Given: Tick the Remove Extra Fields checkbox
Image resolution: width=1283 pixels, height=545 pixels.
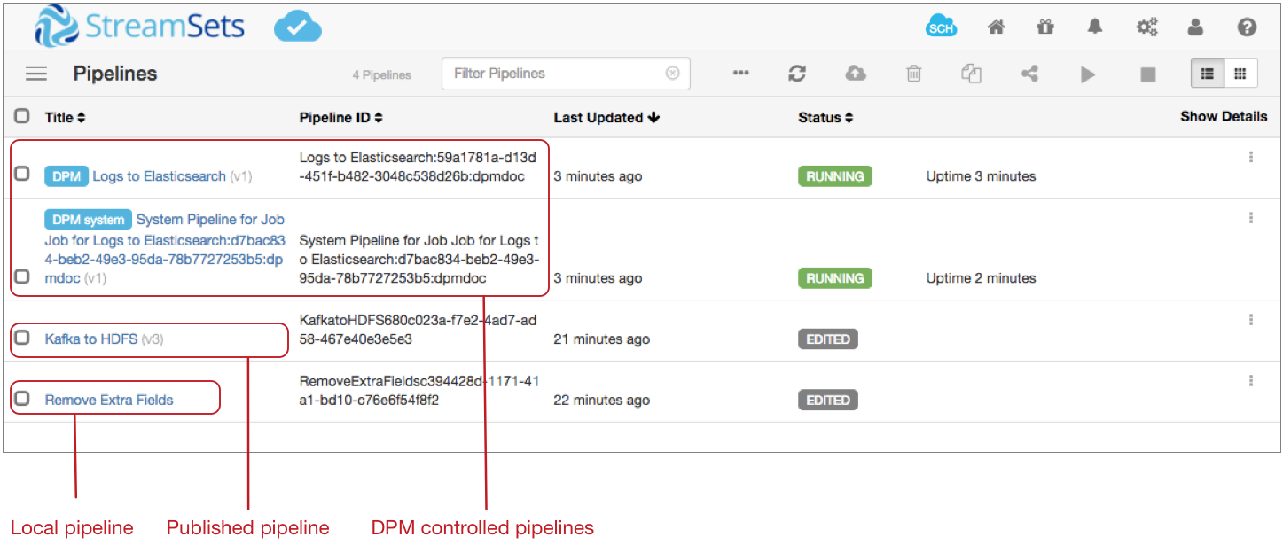Looking at the screenshot, I should tap(22, 399).
